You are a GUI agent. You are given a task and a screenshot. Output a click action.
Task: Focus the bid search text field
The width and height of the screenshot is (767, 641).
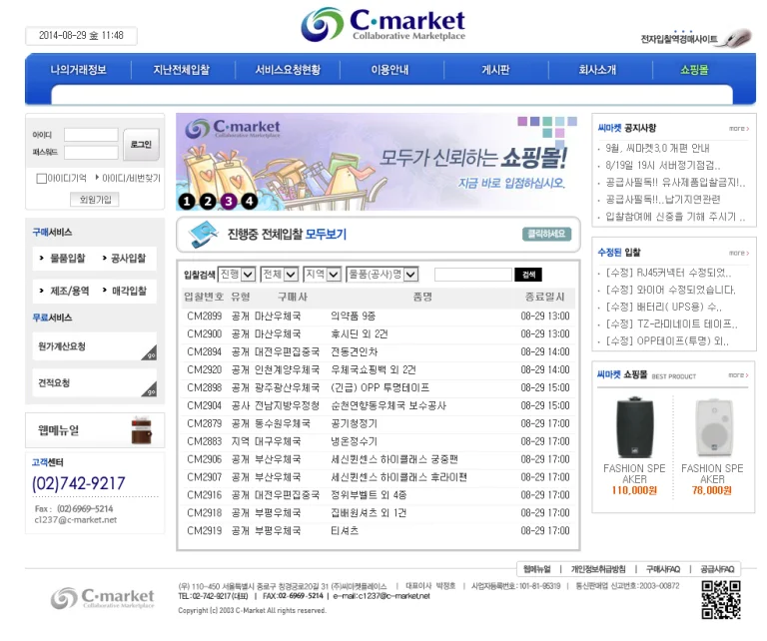pyautogui.click(x=473, y=275)
